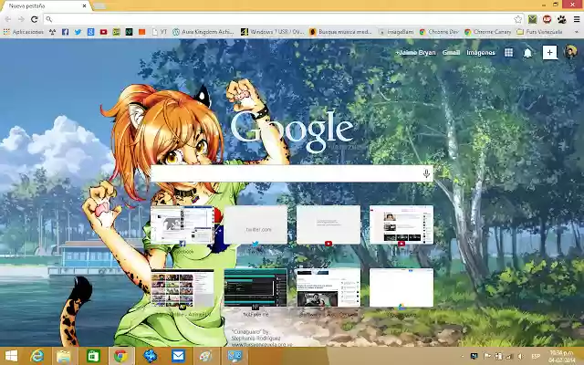This screenshot has width=584, height=365.
Task: Click the Google search box
Action: [x=292, y=173]
